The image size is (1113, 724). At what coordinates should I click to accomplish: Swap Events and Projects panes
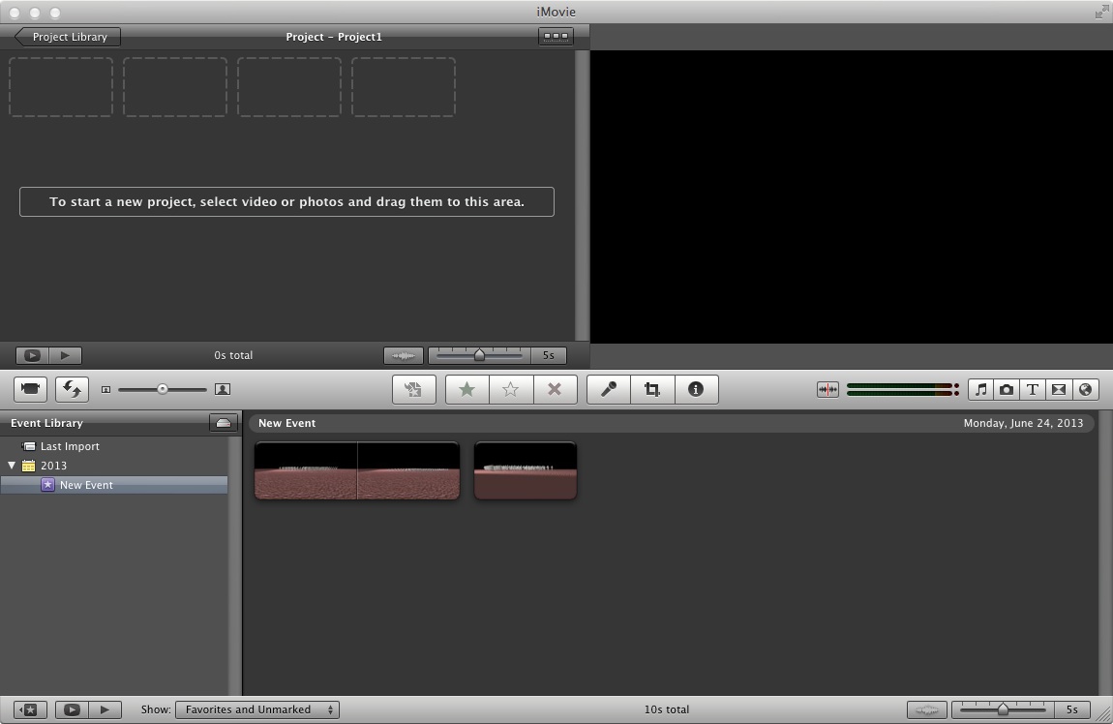72,389
